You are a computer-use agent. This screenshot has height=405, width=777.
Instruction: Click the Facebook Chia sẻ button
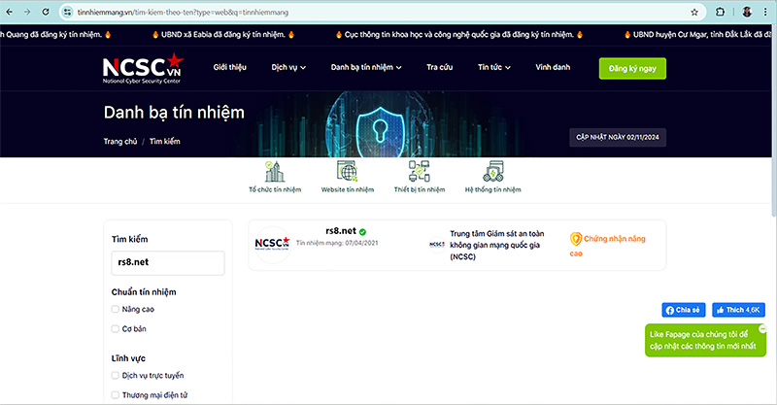[684, 310]
